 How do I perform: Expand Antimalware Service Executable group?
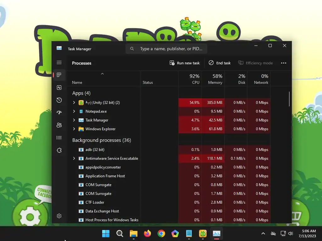click(74, 158)
